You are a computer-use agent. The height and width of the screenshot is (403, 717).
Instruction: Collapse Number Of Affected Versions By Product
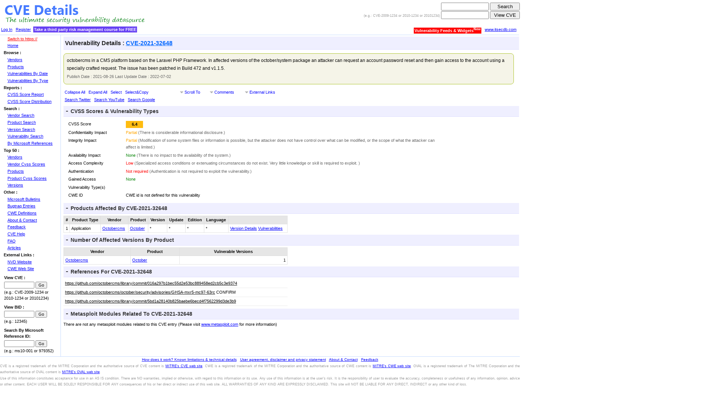coord(67,240)
